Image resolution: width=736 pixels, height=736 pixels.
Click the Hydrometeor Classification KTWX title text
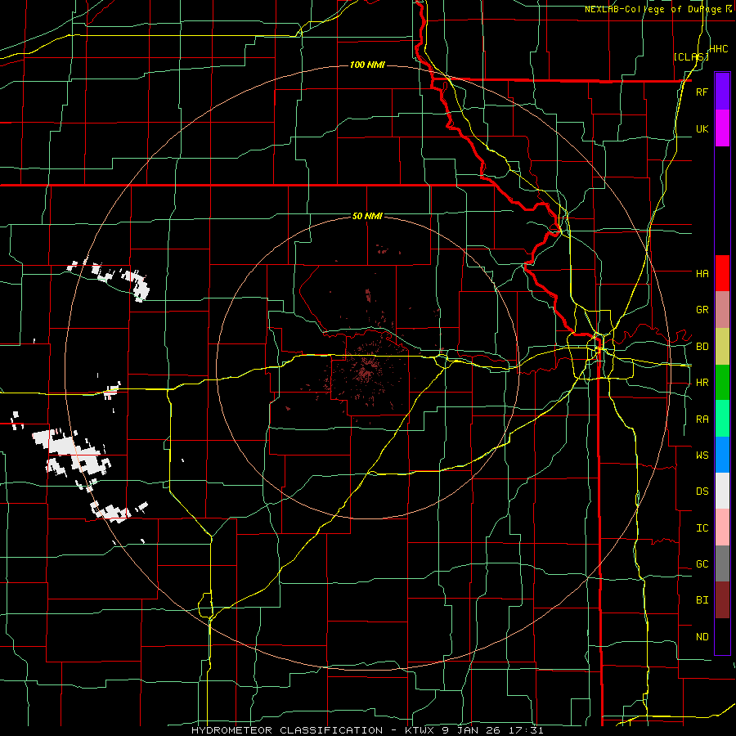tap(367, 730)
